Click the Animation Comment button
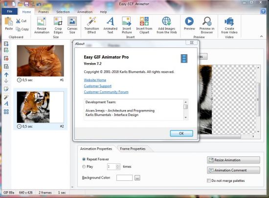This screenshot has width=269, height=198. pos(233,170)
